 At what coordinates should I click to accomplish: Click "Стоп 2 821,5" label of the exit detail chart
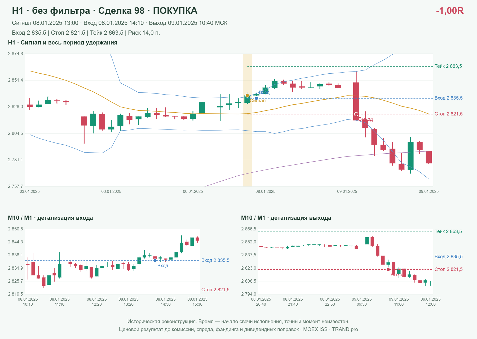(x=448, y=269)
